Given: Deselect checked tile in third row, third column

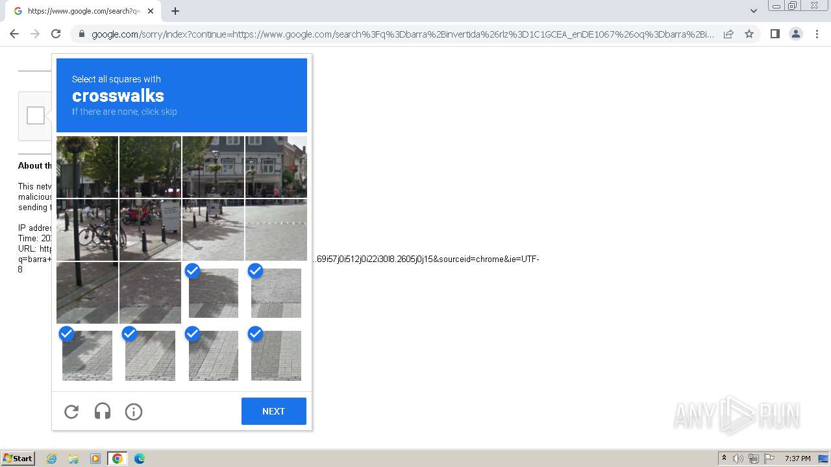Looking at the screenshot, I should 214,293.
